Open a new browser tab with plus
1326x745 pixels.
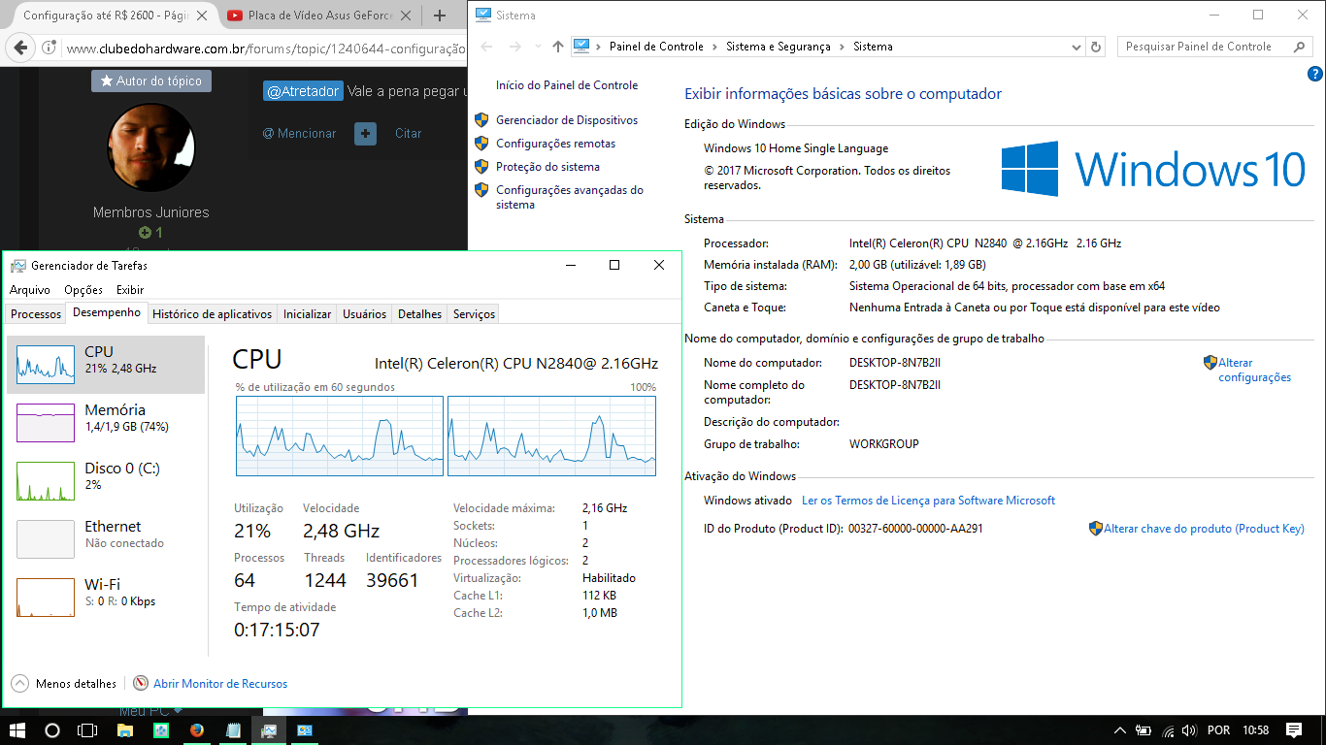coord(440,16)
